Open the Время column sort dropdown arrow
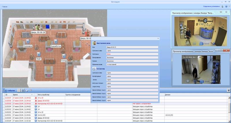This screenshot has height=123, width=231. [32, 94]
